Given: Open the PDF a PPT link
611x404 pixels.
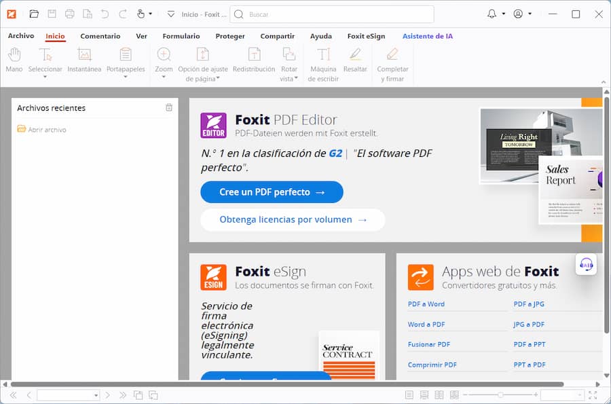Looking at the screenshot, I should coord(529,344).
